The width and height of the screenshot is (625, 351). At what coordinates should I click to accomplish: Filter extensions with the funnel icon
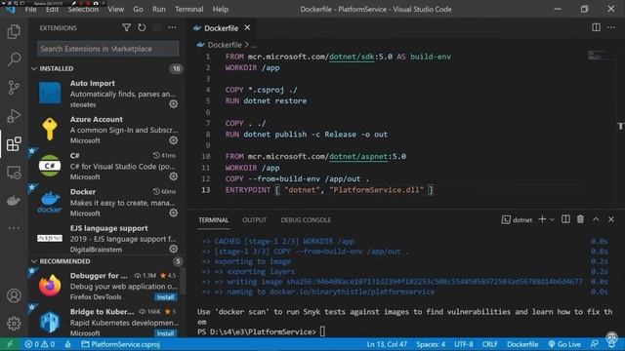(126, 28)
